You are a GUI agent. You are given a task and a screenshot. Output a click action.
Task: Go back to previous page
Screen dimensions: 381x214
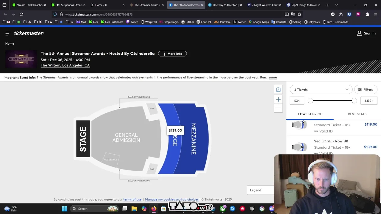(5, 14)
